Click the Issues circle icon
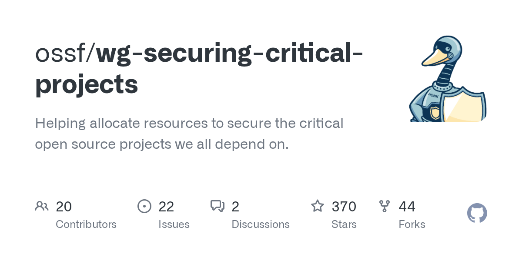Viewport: 522px width, 261px height. tap(144, 206)
